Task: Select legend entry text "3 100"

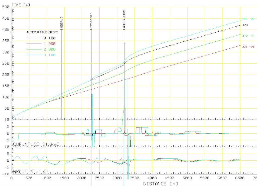Action: point(49,55)
